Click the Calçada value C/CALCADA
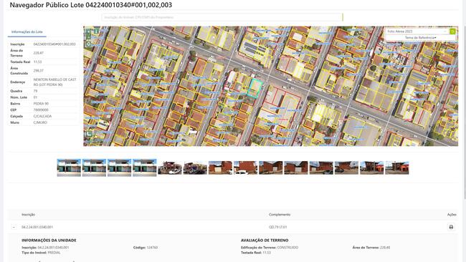 click(42, 116)
